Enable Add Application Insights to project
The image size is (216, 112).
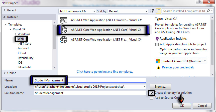(157, 45)
